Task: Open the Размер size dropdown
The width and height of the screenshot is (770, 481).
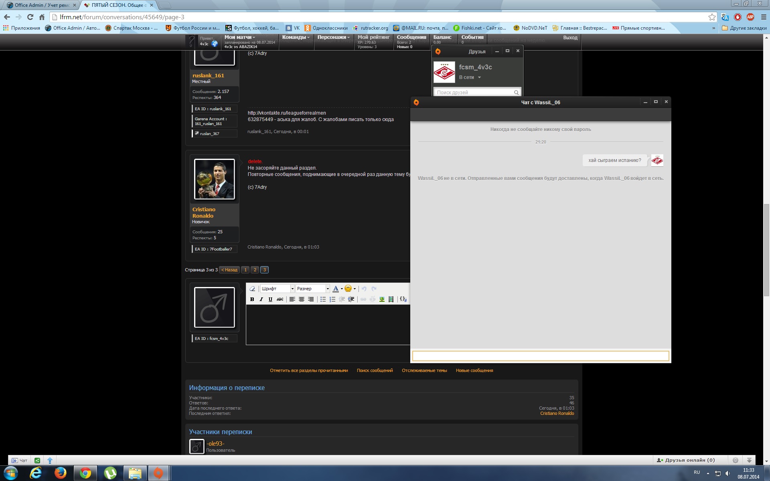Action: tap(313, 289)
